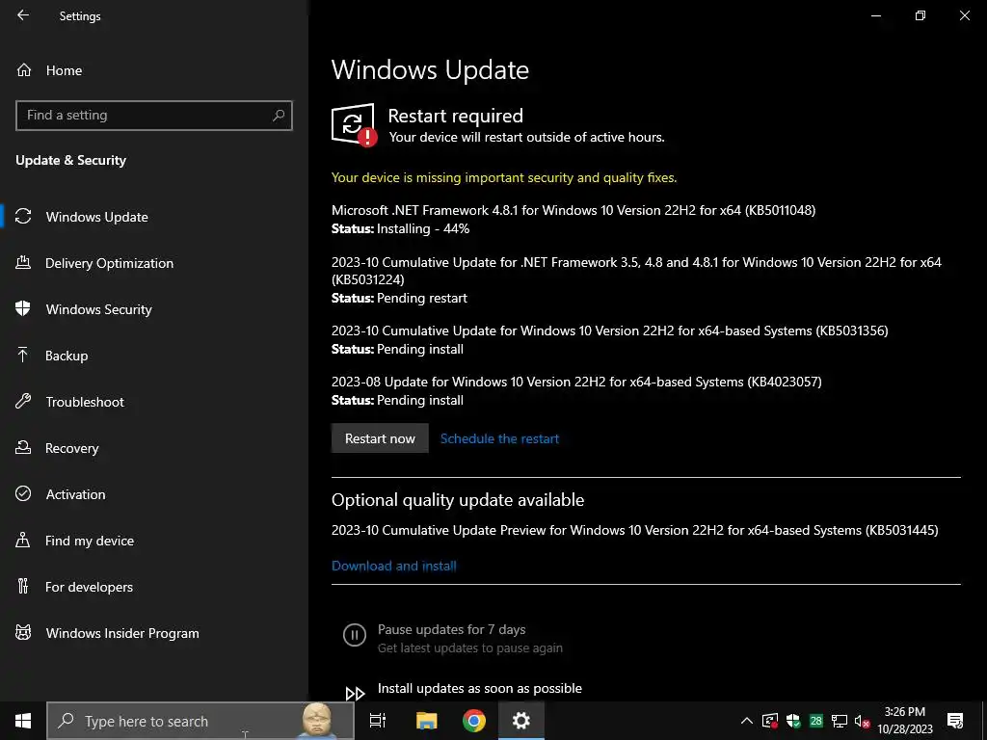Click the Activation checkmark circle icon
987x740 pixels.
(x=23, y=493)
